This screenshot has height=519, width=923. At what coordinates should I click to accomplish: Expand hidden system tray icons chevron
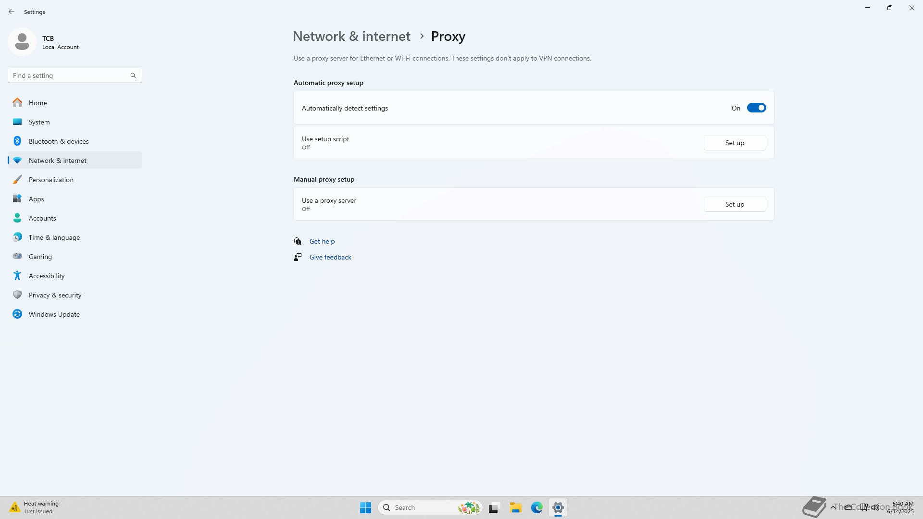pos(833,507)
